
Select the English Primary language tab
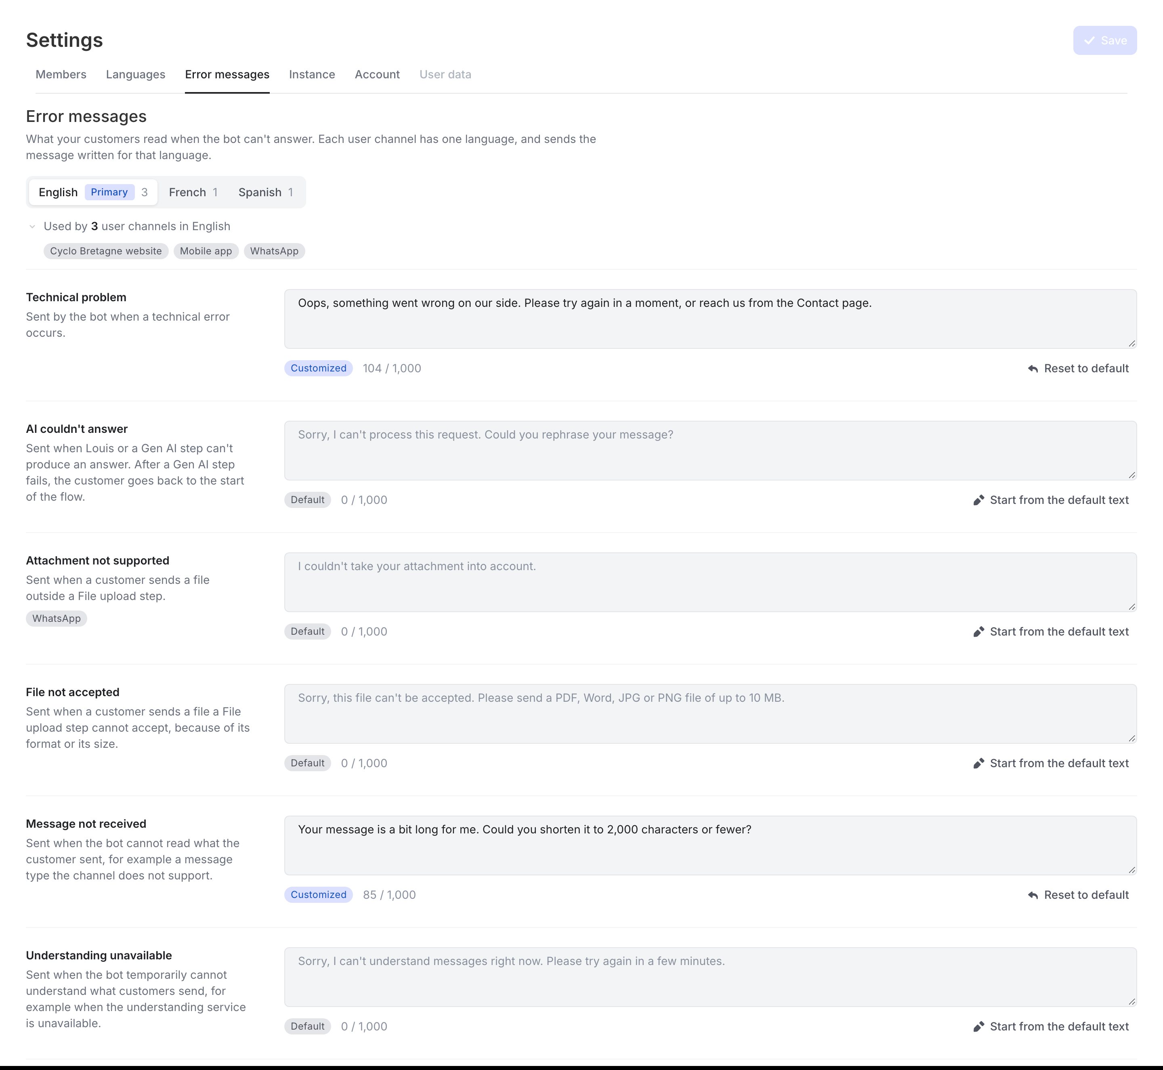(93, 192)
